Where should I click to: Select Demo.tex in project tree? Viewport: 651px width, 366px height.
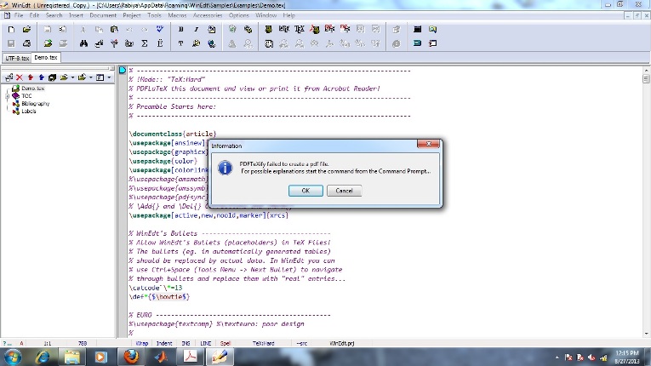click(x=33, y=89)
